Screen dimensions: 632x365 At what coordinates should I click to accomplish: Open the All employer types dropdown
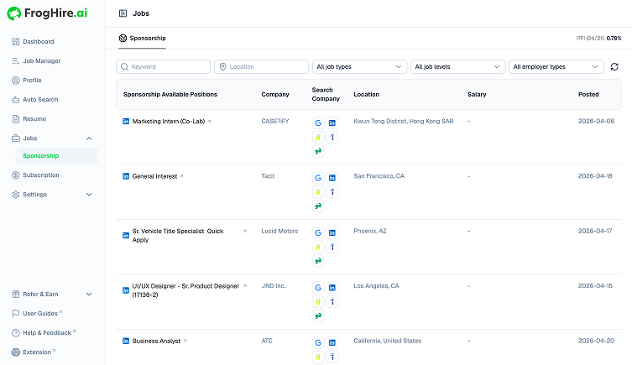coord(556,67)
